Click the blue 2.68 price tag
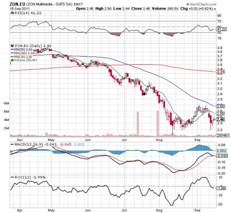 coord(220,106)
